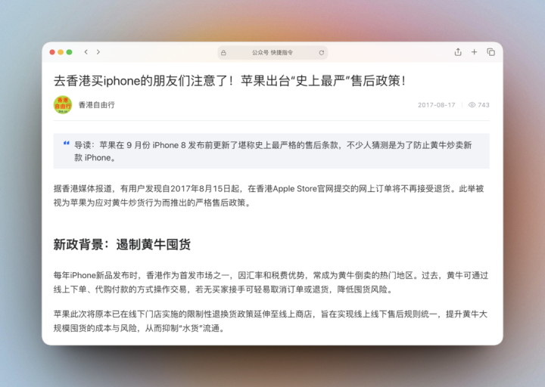Go back with the left chevron
Viewport: 545px width, 387px height.
pos(86,52)
